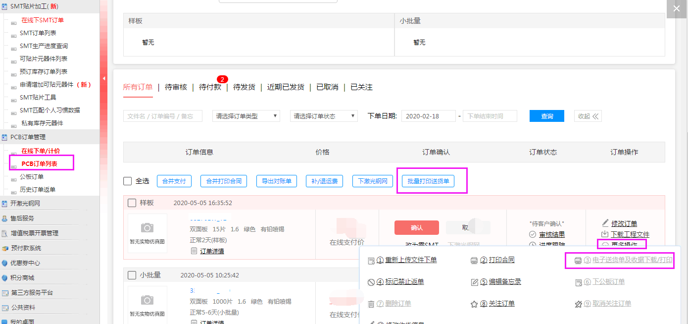Click the printer icon beside 打印合同
Viewport: 688px width, 324px height.
click(474, 260)
